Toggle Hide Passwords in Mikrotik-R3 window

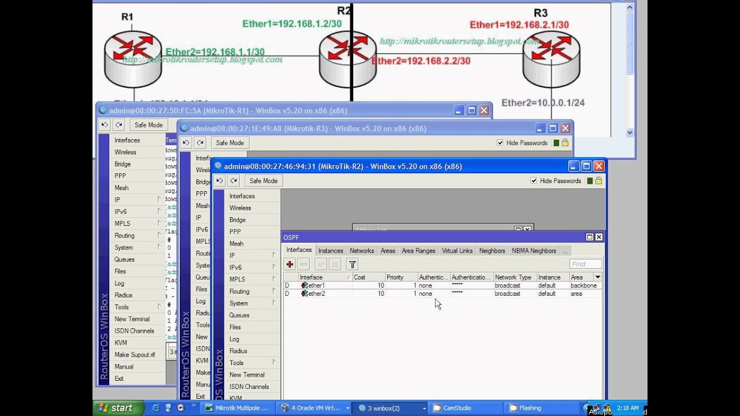coord(500,143)
